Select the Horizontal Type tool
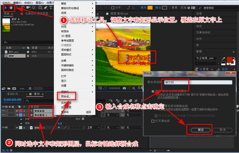 coord(51,8)
